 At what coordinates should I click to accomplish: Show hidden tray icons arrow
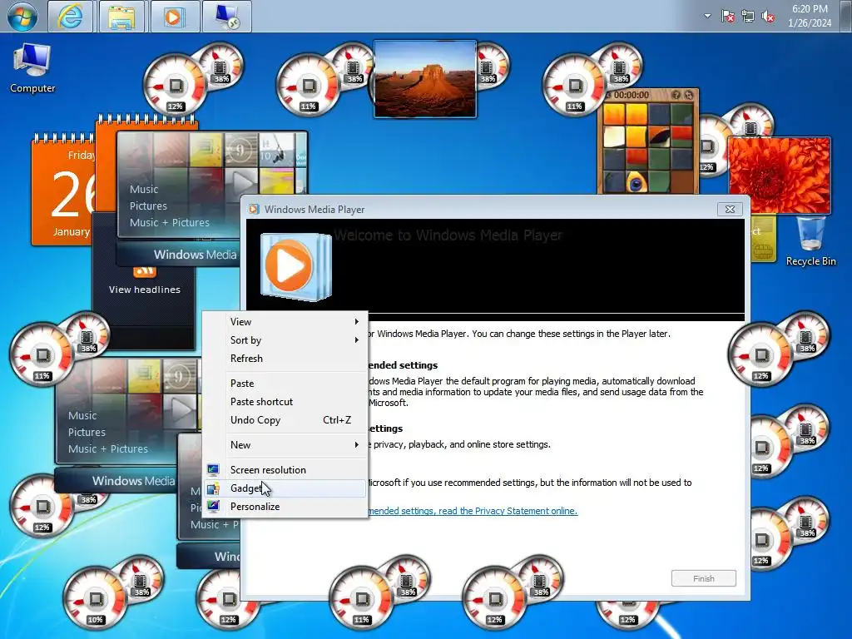click(x=707, y=16)
